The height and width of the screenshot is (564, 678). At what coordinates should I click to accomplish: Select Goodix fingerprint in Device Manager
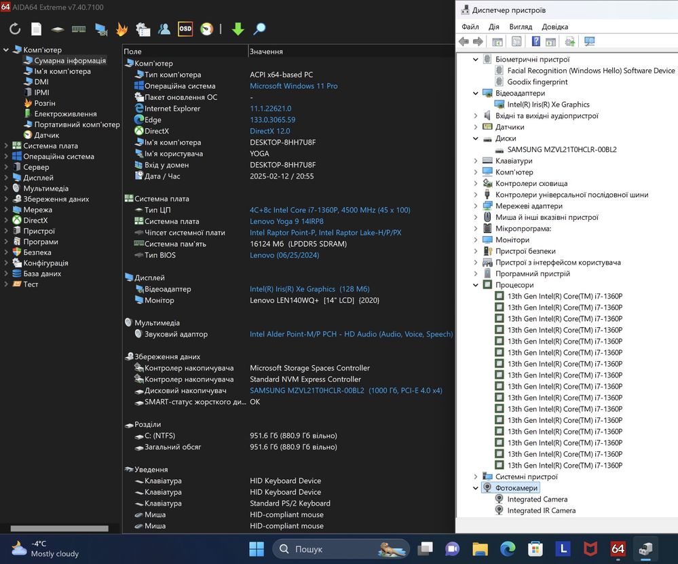537,81
